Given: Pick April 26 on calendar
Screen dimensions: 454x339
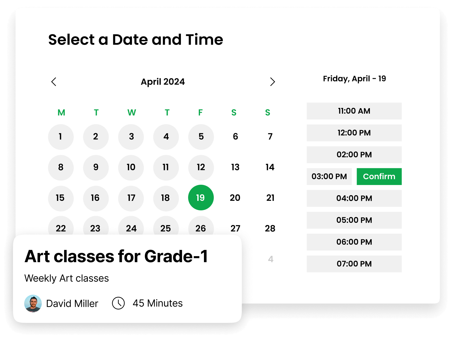Looking at the screenshot, I should point(201,228).
